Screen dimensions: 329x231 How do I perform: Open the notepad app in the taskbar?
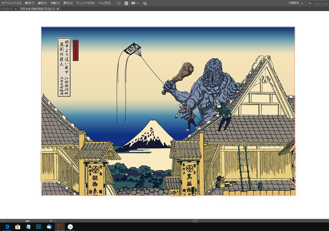point(28,227)
